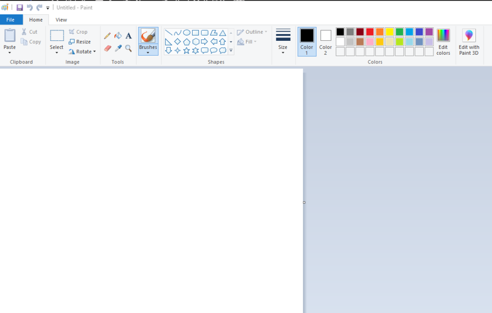Viewport: 492px width, 313px height.
Task: Select the five-point star shape
Action: (x=186, y=50)
